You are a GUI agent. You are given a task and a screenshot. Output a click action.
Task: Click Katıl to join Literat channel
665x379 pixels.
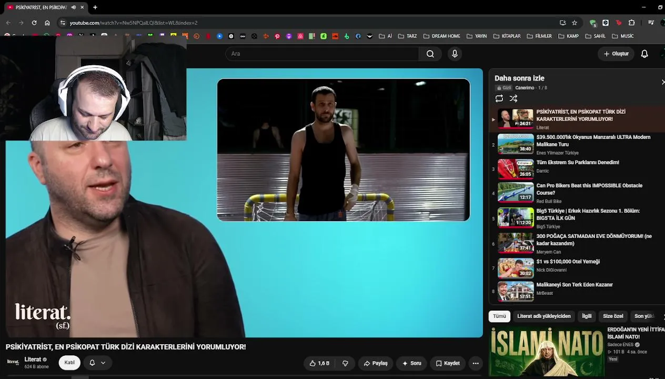click(x=69, y=363)
